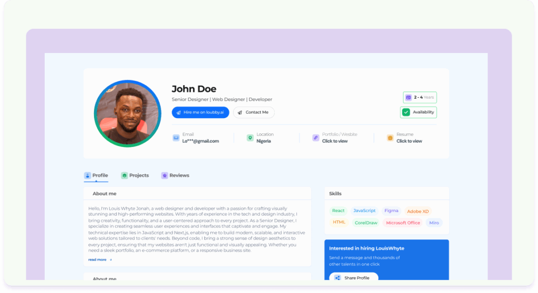Viewport: 538px width, 293px height.
Task: Open Portfolio / Website Click to view link
Action: point(335,141)
